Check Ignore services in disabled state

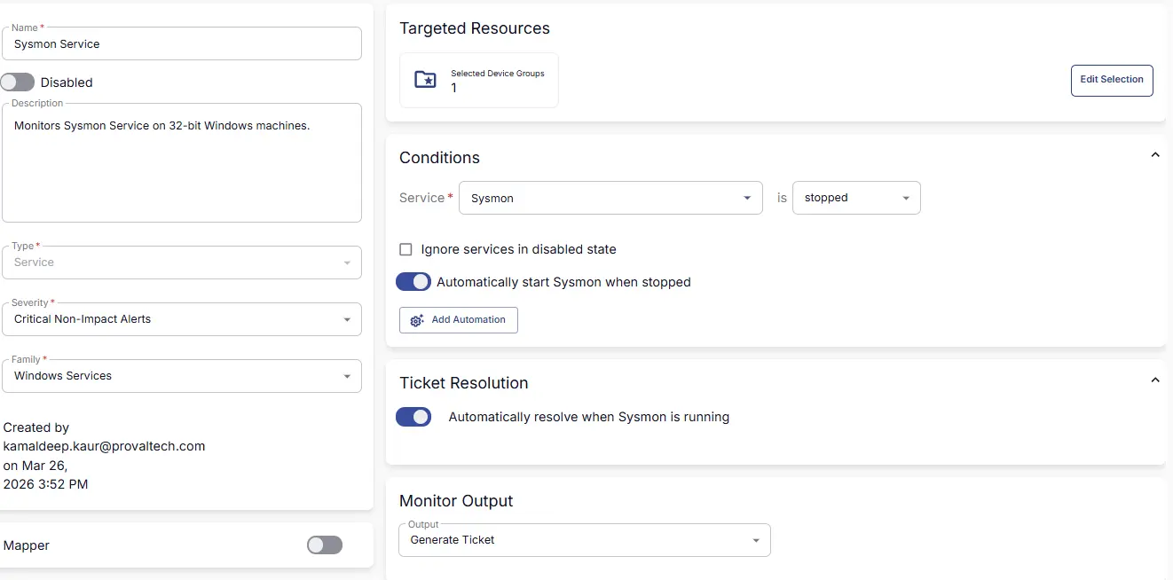(x=406, y=250)
